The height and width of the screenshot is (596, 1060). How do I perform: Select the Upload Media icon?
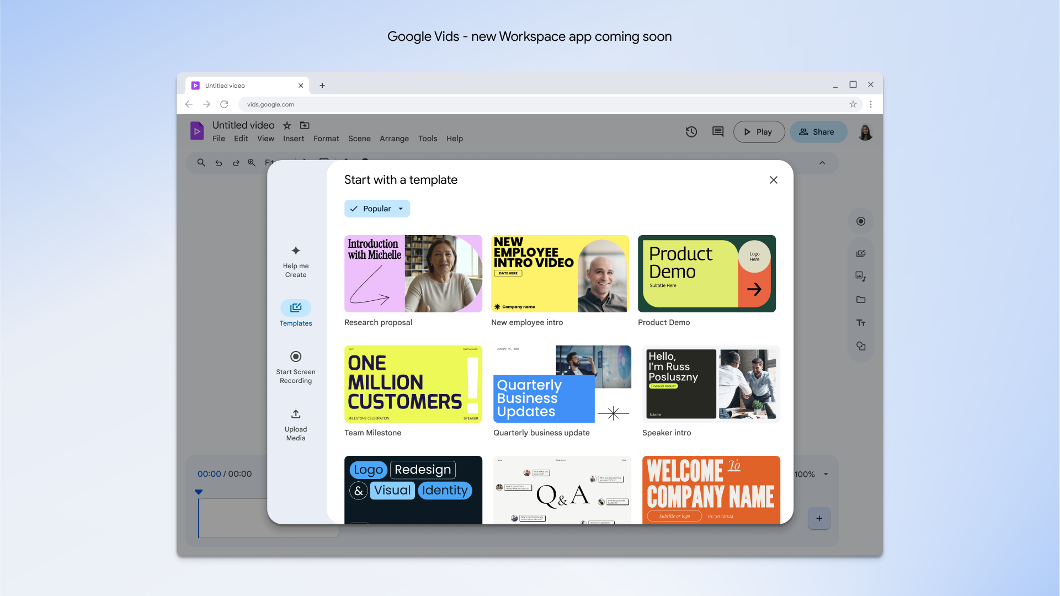click(x=295, y=414)
